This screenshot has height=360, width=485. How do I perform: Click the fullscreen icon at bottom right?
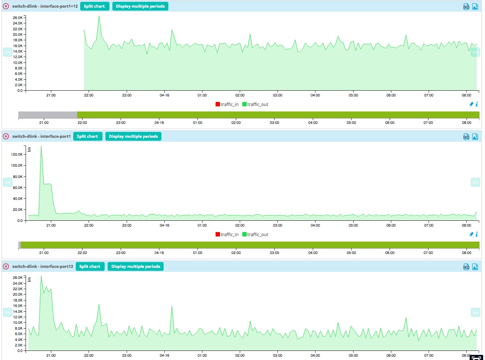[x=476, y=357]
